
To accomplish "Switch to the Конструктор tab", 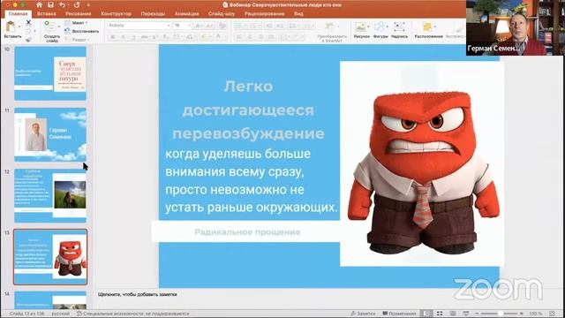I will [x=116, y=14].
